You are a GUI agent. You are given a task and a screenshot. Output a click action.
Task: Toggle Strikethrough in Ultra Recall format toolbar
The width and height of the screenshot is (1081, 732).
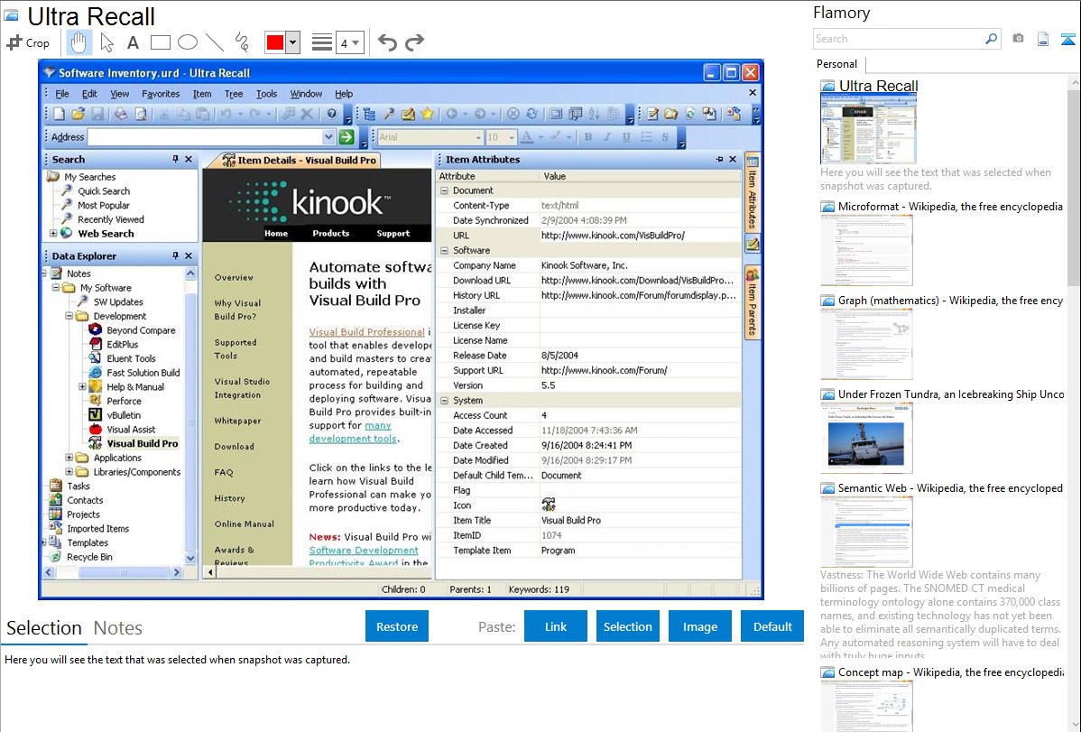(x=665, y=136)
